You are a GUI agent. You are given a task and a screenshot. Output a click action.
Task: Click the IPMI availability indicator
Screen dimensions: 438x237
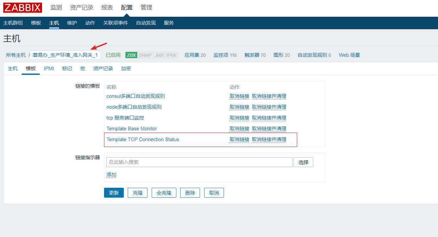pos(171,55)
